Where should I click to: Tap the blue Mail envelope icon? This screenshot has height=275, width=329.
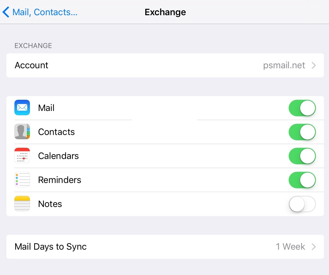coord(22,107)
